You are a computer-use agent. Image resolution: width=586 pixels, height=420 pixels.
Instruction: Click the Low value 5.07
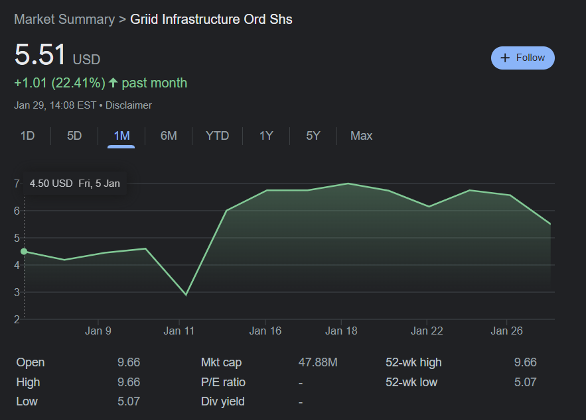coord(129,401)
